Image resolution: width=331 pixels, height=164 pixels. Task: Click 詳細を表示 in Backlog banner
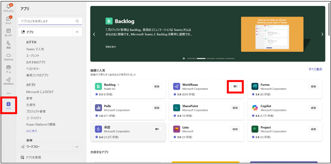tap(111, 47)
